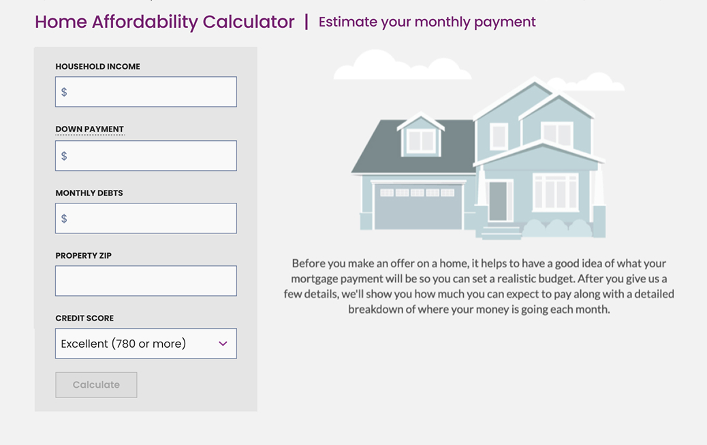
Task: Click the Household Income field label
Action: tap(97, 67)
